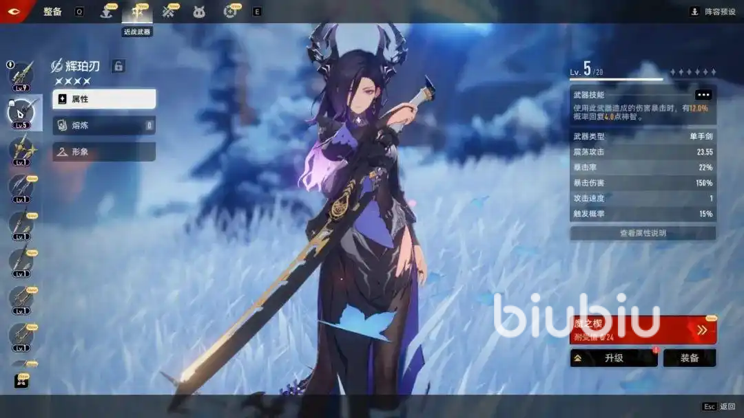Open the anchor-shaped tab in top bar
The width and height of the screenshot is (744, 418).
click(x=106, y=12)
